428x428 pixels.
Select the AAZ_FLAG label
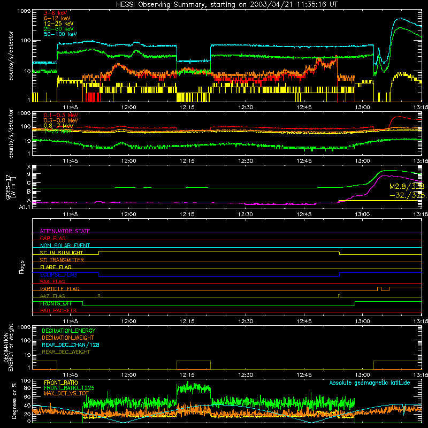[52, 296]
